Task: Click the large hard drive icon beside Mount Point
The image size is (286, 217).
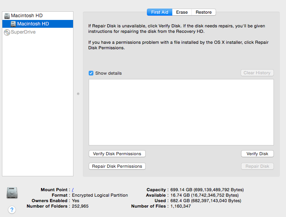Action: point(12,193)
